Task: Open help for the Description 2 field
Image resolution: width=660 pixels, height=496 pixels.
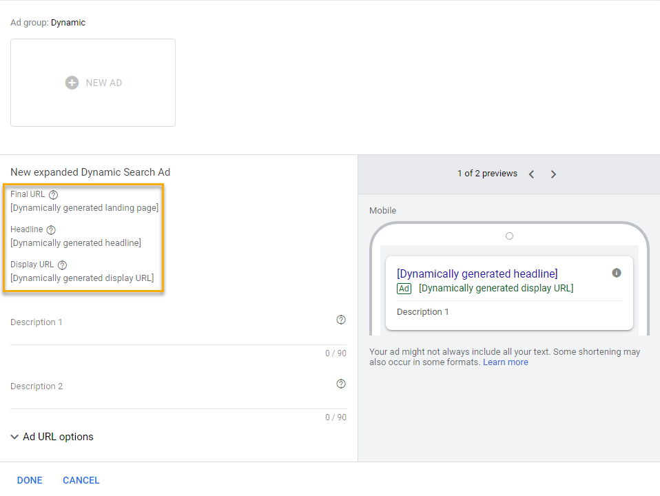Action: (341, 384)
